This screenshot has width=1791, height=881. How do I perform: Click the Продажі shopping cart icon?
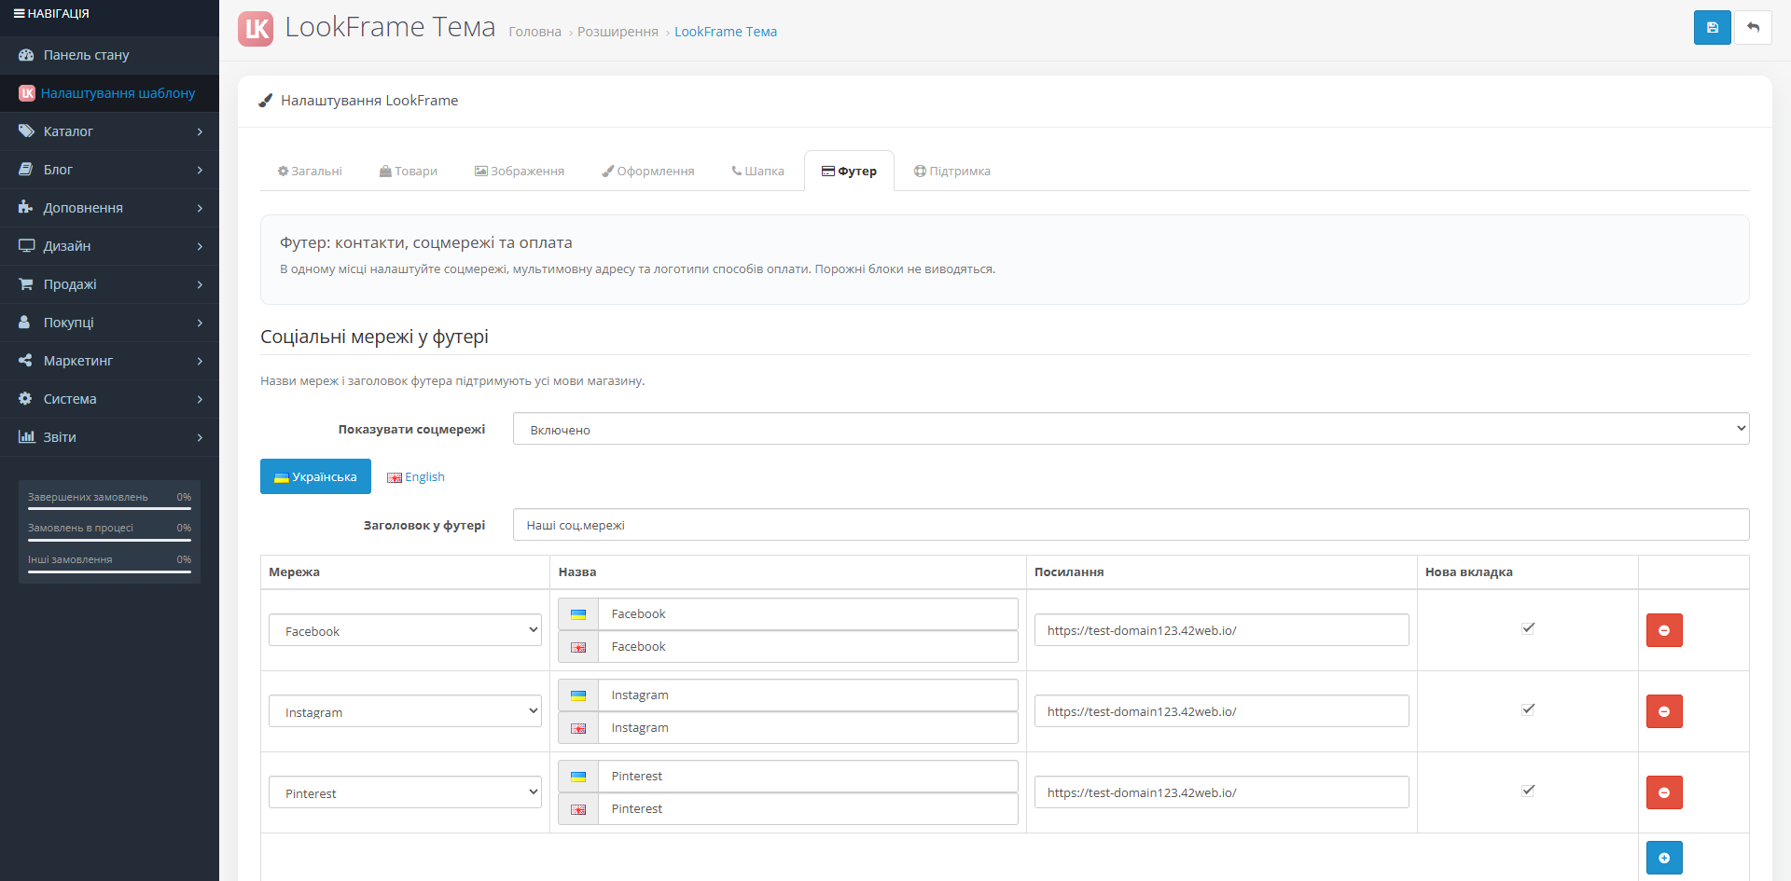click(26, 284)
